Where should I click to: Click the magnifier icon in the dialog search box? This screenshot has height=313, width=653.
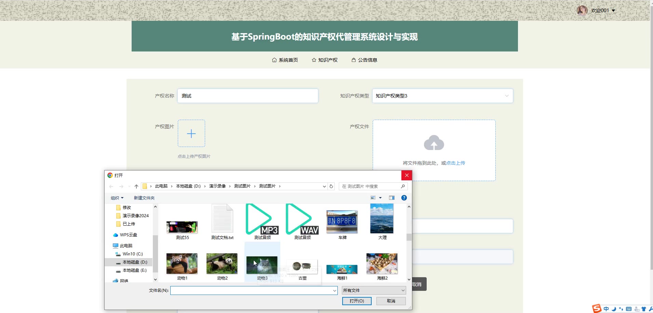403,186
